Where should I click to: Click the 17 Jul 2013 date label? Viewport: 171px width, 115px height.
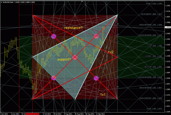coord(47,114)
